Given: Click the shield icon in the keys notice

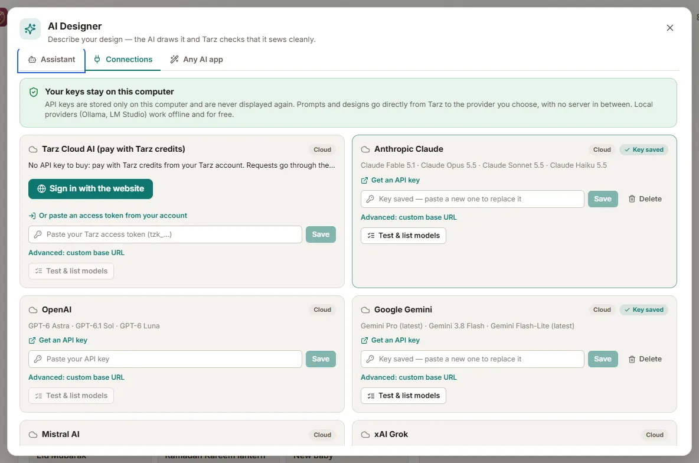Looking at the screenshot, I should click(34, 92).
